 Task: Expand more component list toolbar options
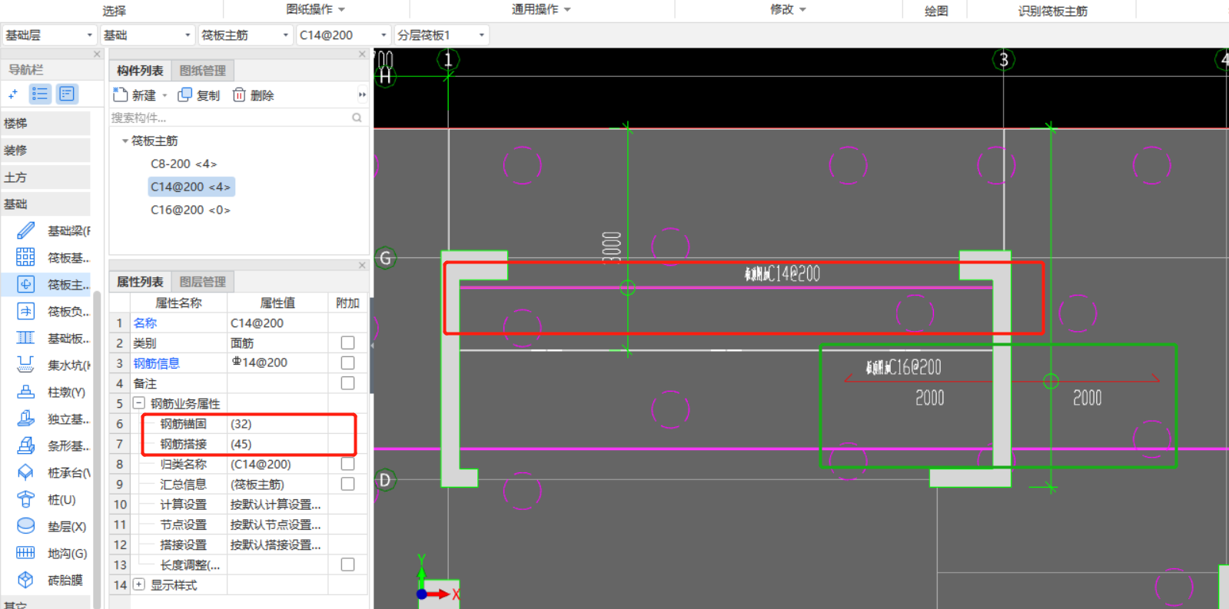click(362, 95)
